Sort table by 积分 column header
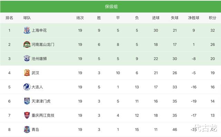The width and height of the screenshot is (221, 137). [212, 18]
